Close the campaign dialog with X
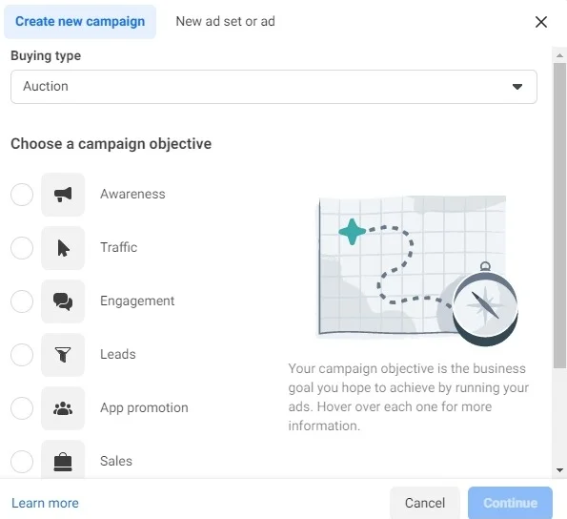 pyautogui.click(x=541, y=22)
